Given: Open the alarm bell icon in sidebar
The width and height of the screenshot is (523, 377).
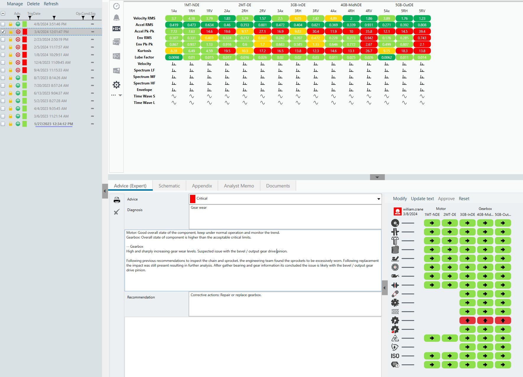Looking at the screenshot, I should click(116, 18).
